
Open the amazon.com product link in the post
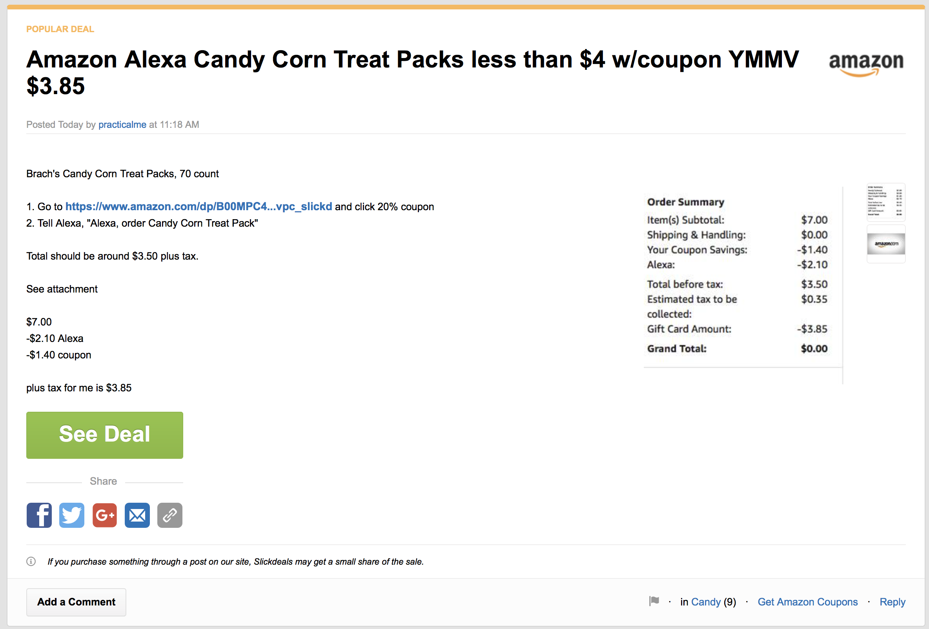199,206
